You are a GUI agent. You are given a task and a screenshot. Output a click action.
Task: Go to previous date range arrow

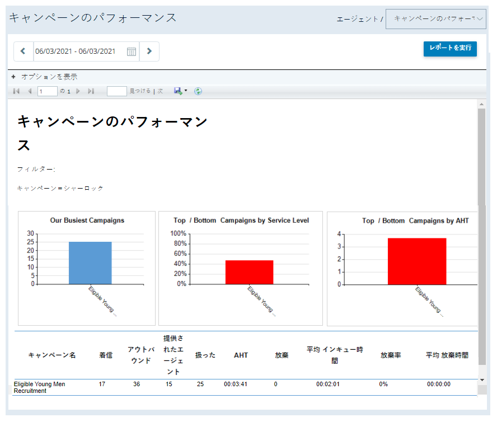click(24, 51)
